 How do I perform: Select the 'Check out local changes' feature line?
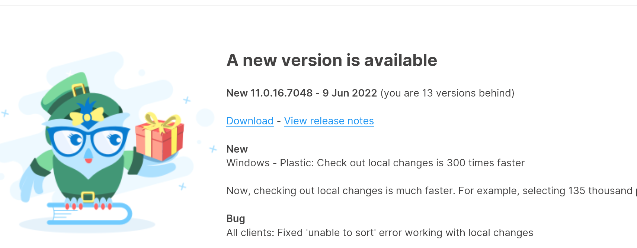pos(375,163)
